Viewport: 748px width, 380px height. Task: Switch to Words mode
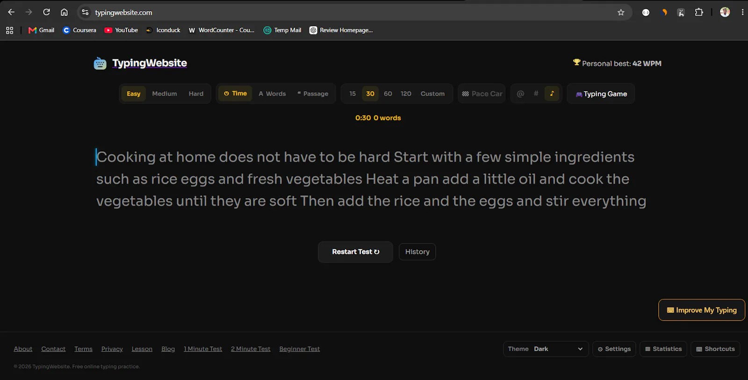(x=272, y=93)
